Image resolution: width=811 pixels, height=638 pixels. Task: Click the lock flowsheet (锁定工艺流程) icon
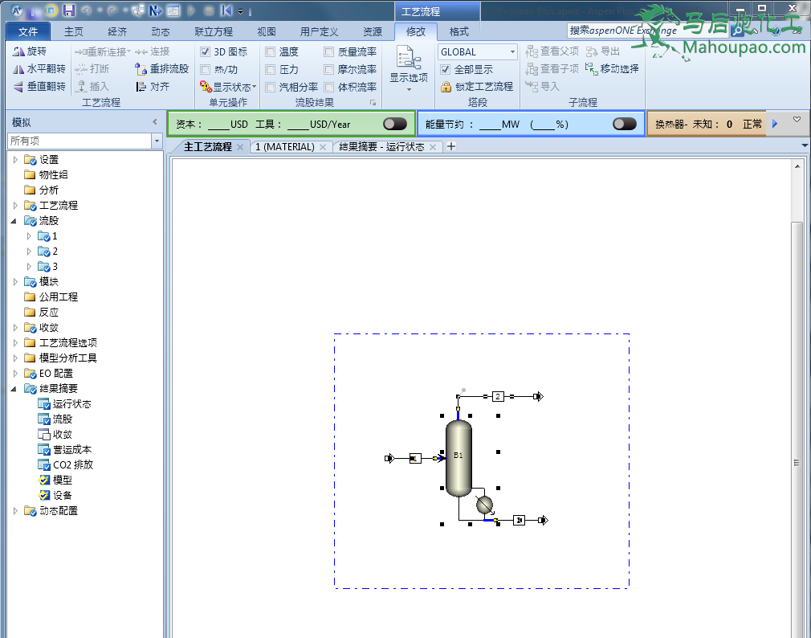tap(446, 87)
